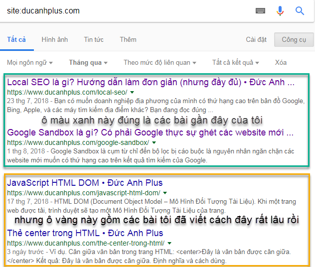The width and height of the screenshot is (315, 267).
Task: Open the javascript-html-dom URL dropdown arrow
Action: pyautogui.click(x=165, y=193)
